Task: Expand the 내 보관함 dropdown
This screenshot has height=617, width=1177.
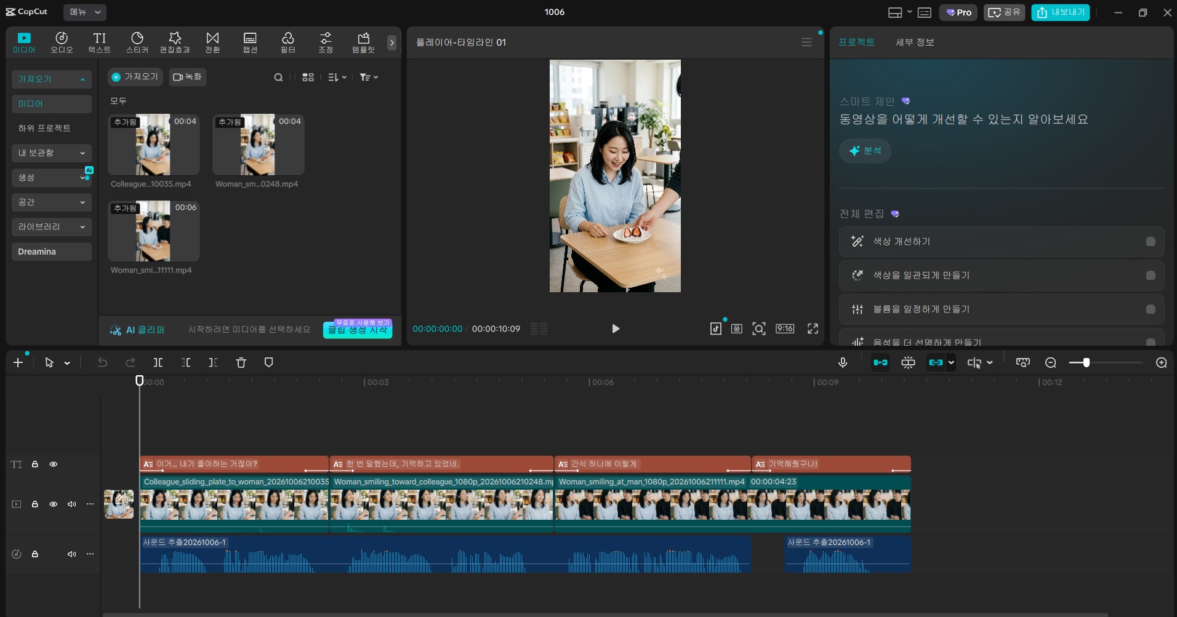Action: [52, 153]
